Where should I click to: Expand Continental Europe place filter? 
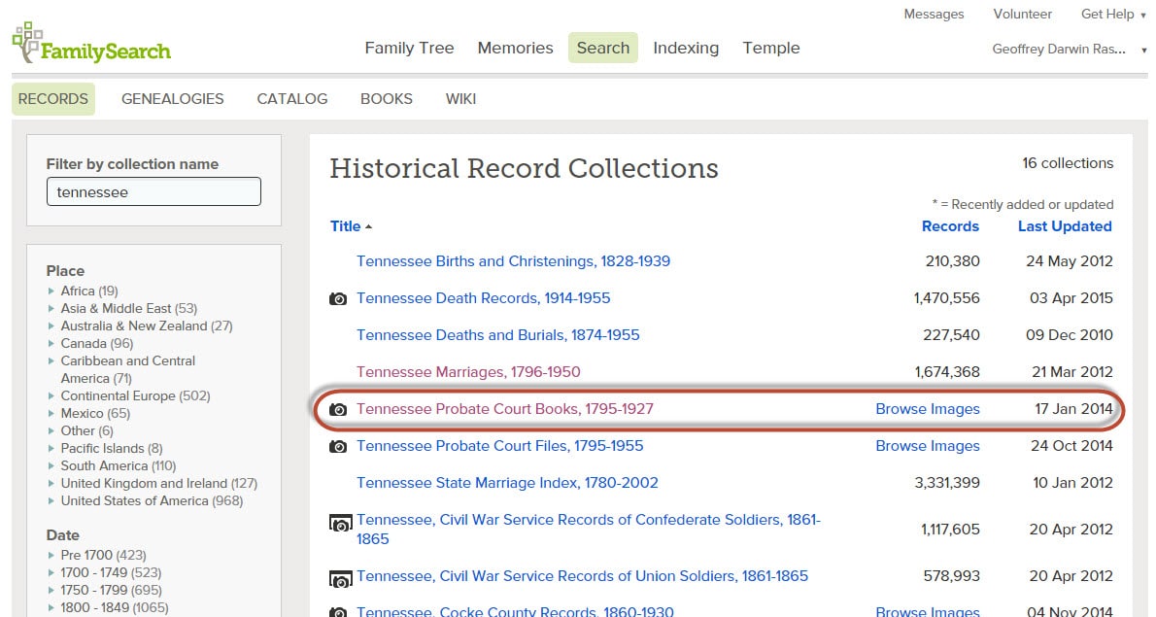click(51, 395)
